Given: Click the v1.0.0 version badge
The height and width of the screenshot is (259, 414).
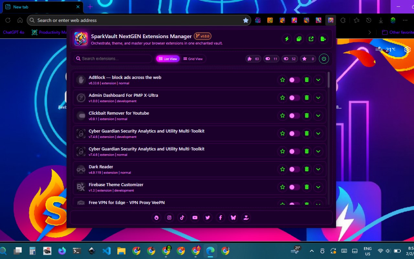Looking at the screenshot, I should click(x=202, y=36).
